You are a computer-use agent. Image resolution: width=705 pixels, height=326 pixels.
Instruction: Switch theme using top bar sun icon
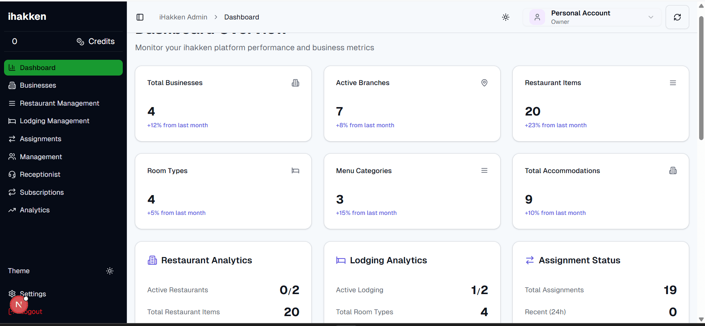click(506, 17)
